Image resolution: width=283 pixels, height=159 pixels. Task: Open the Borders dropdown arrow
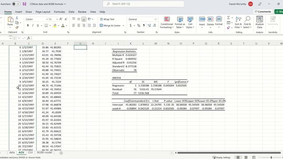(50, 26)
